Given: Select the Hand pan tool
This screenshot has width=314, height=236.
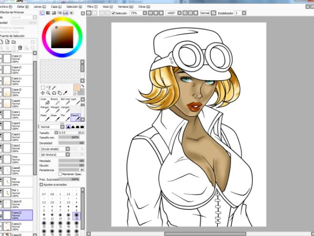Looking at the screenshot, I should point(59,93).
